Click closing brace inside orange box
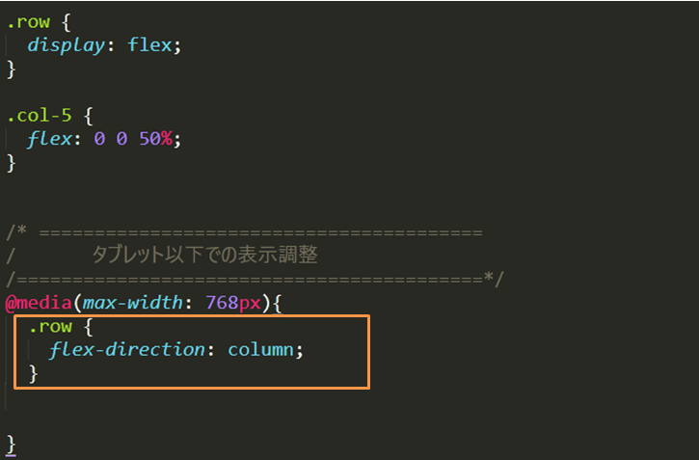This screenshot has height=460, width=699. [33, 374]
